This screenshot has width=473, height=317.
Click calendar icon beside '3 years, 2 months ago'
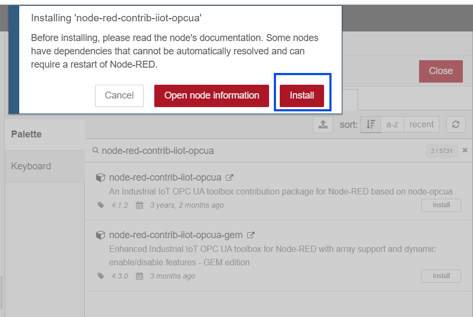[x=139, y=205]
